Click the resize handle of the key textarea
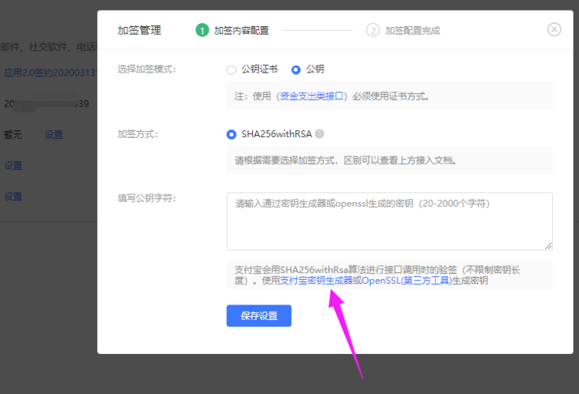Image resolution: width=579 pixels, height=394 pixels. [x=548, y=246]
